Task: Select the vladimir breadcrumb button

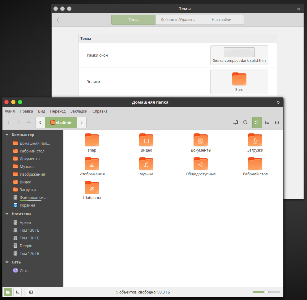Action: (61, 122)
